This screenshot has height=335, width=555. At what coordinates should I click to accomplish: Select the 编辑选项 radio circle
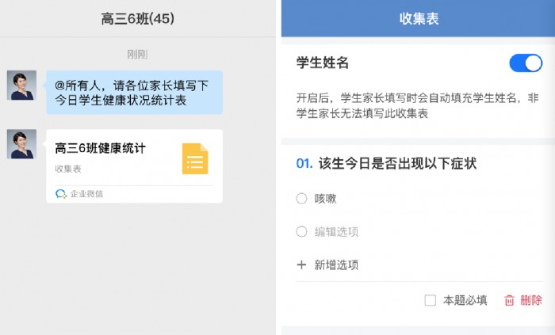click(x=301, y=231)
